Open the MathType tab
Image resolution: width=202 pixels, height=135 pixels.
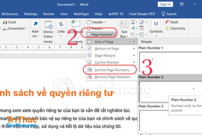point(81,14)
